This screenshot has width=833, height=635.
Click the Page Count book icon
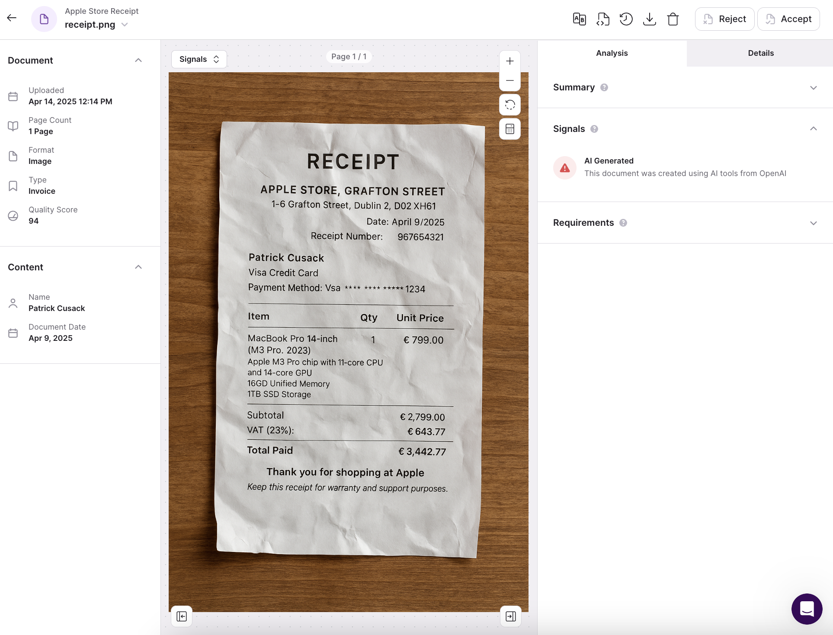point(13,126)
